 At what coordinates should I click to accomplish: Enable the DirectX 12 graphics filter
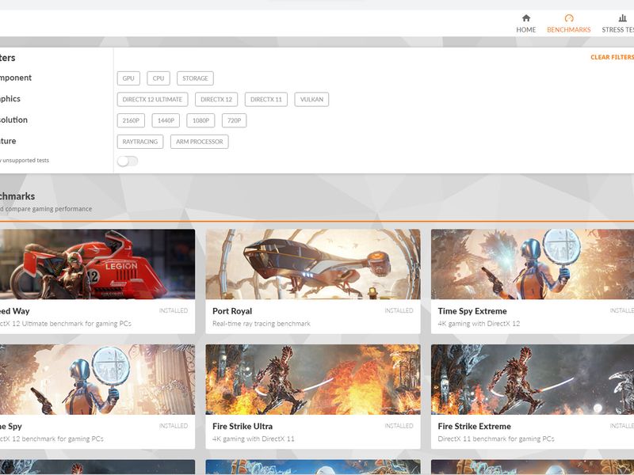[216, 100]
